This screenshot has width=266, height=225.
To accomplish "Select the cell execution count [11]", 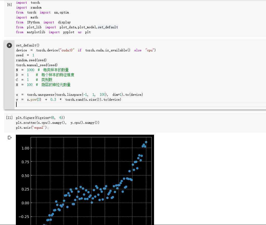I will point(9,118).
